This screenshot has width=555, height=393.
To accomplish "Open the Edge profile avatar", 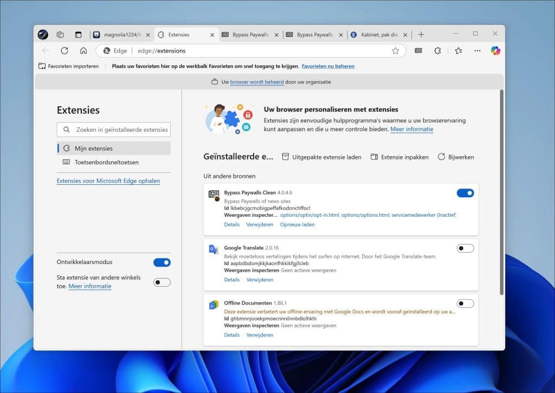I will [x=43, y=34].
